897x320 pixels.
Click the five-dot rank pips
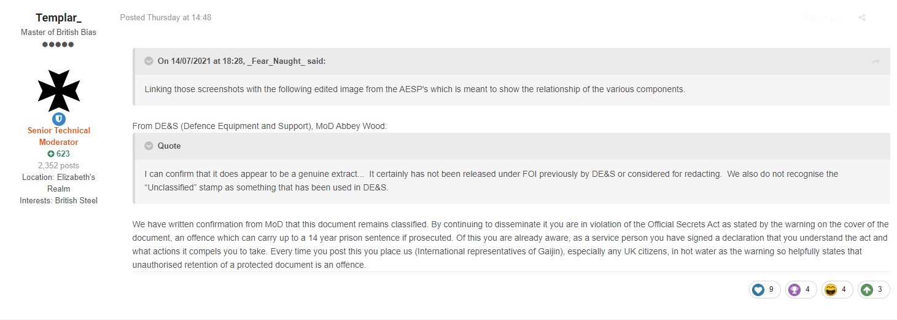point(58,45)
